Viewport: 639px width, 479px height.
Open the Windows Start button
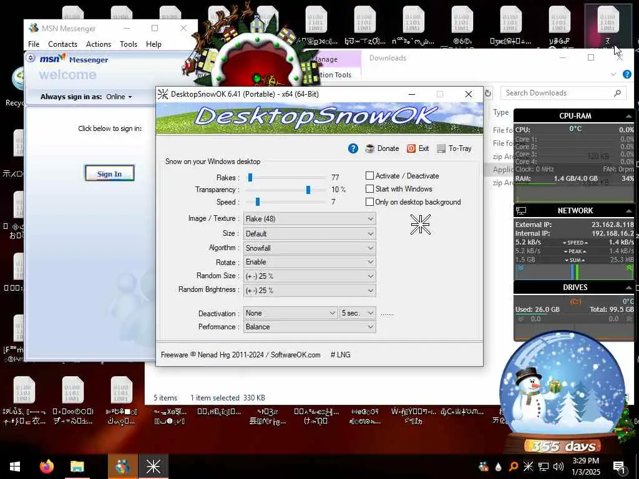[x=15, y=467]
